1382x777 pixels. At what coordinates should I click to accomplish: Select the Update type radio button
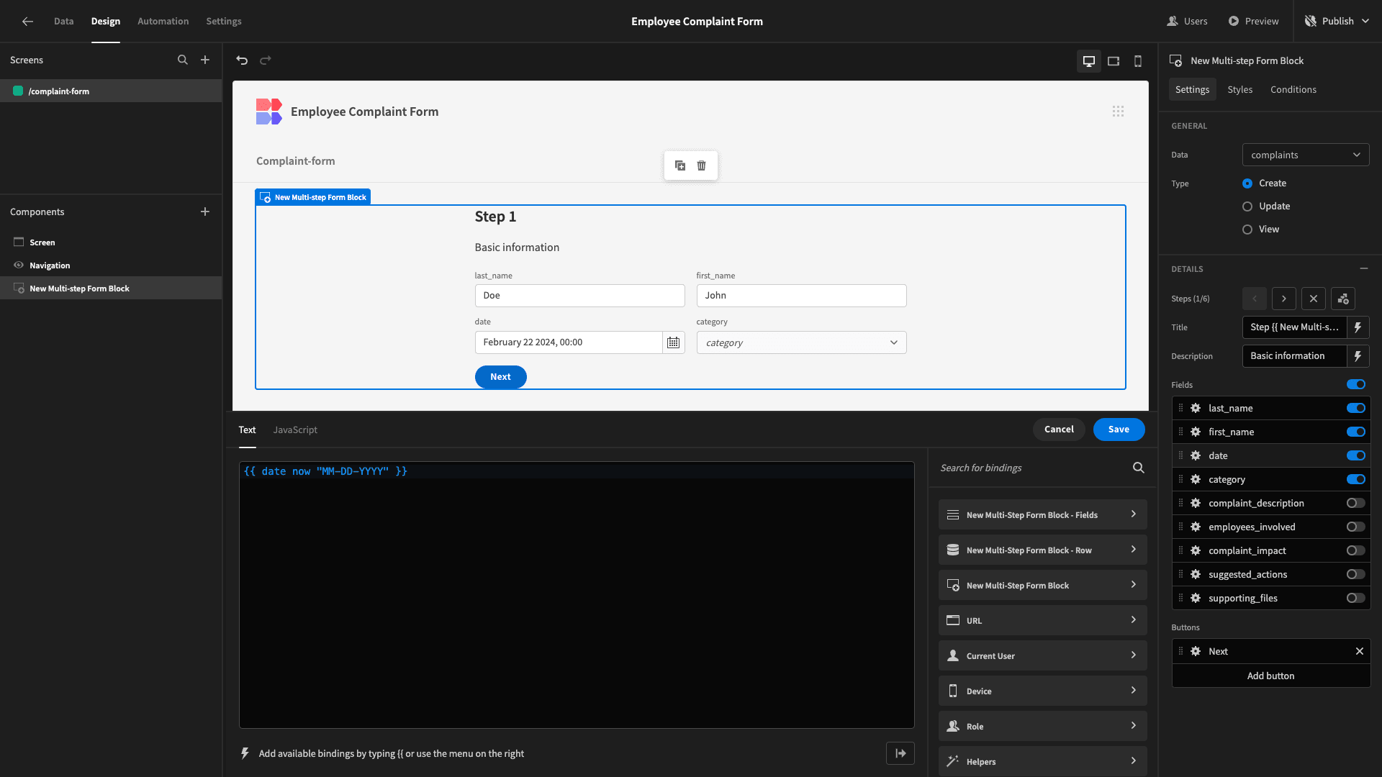click(x=1247, y=206)
